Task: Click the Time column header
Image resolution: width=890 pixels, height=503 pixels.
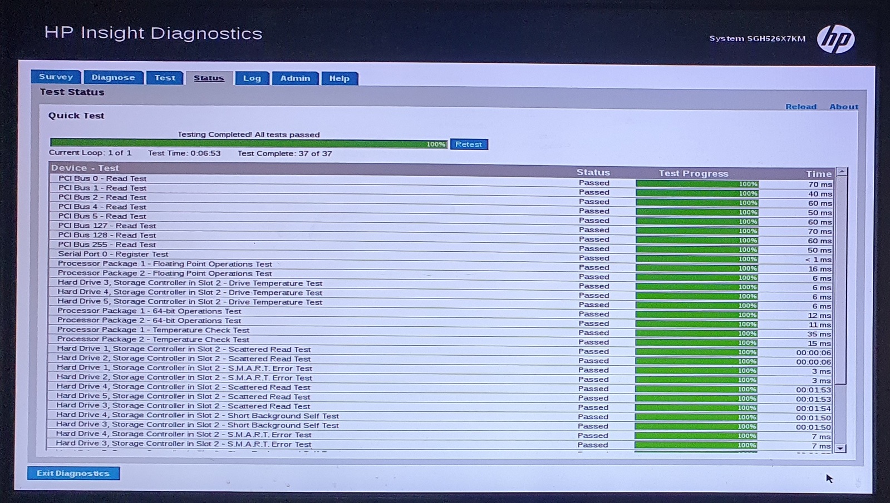Action: (819, 174)
